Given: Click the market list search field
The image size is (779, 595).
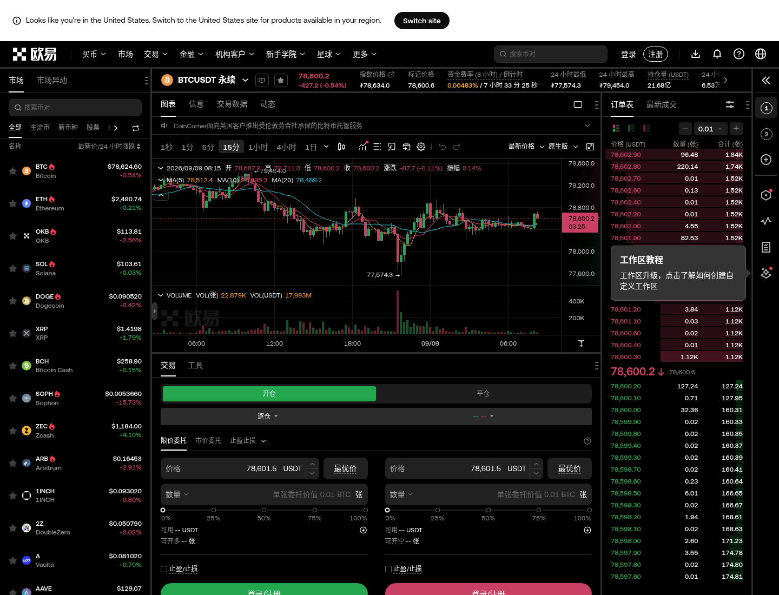Looking at the screenshot, I should (75, 108).
